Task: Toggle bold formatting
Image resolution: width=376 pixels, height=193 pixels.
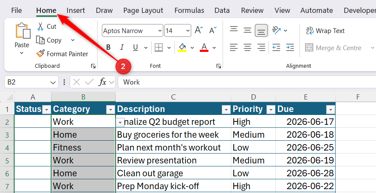Action: coord(108,48)
